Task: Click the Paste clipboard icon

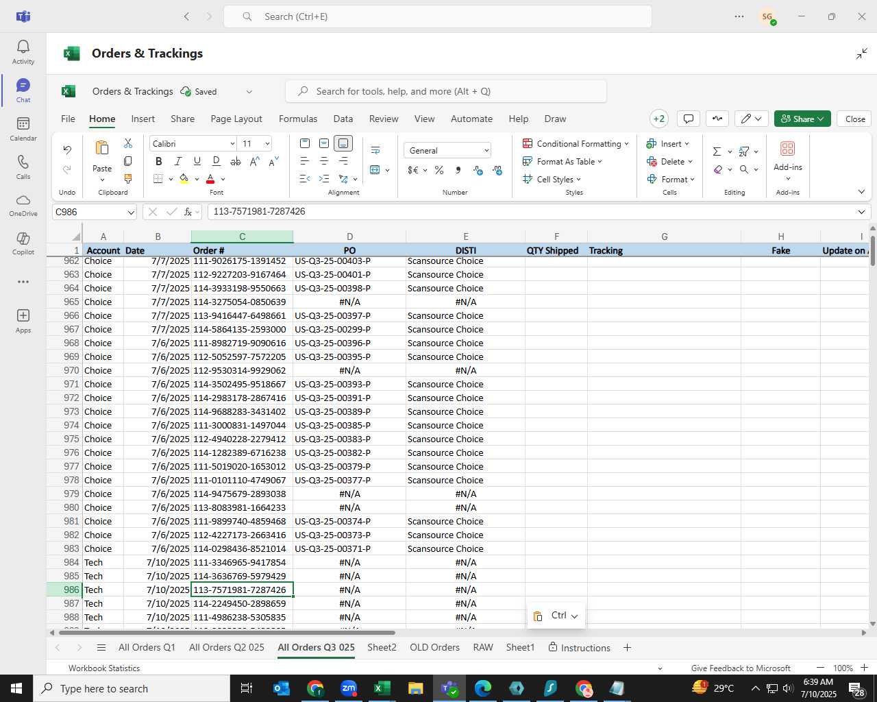Action: [x=102, y=148]
